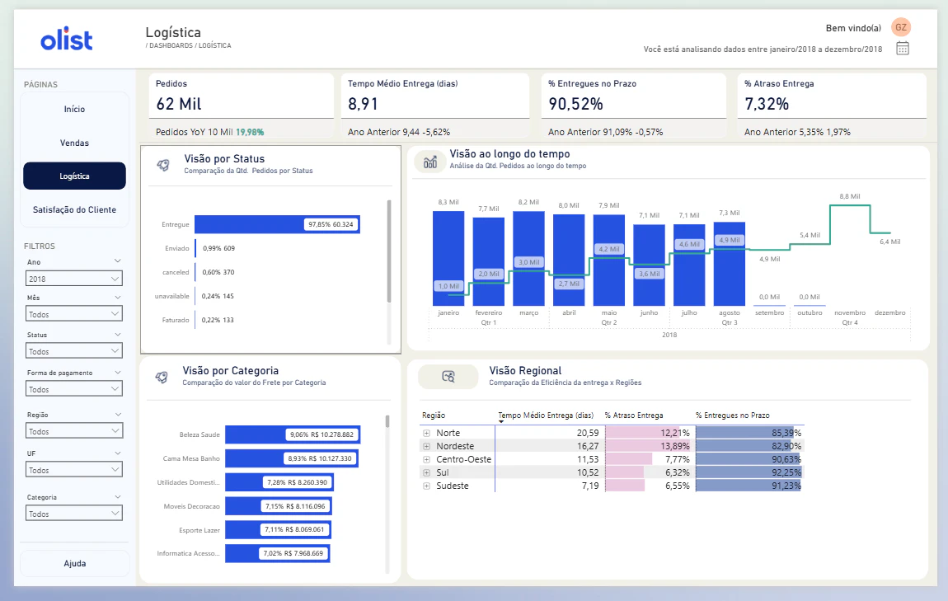This screenshot has height=601, width=948.
Task: Click the Visão por Categoria megaphone icon
Action: (162, 377)
